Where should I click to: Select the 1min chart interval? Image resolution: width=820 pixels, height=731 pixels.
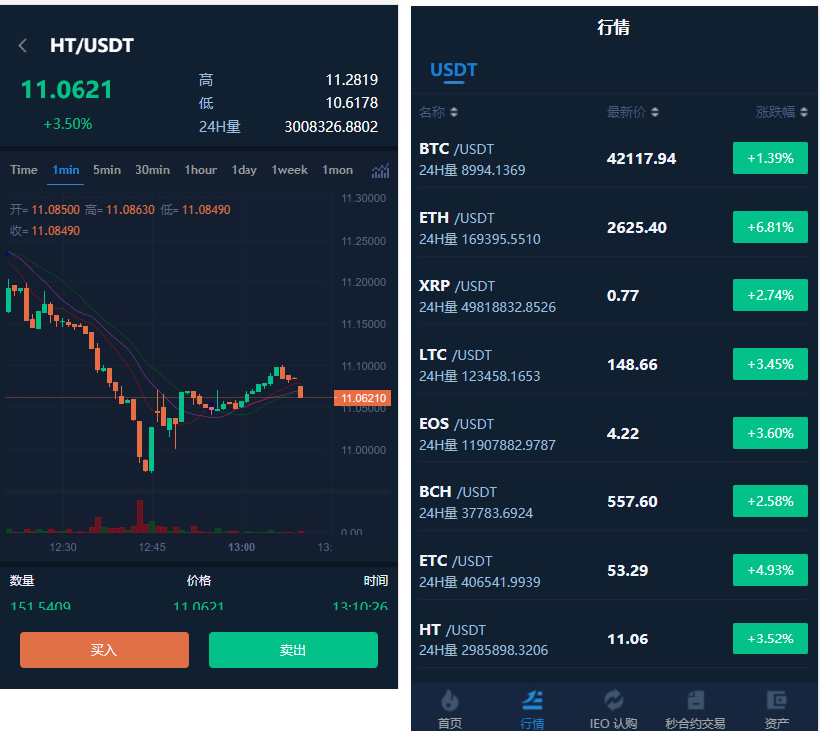[66, 170]
